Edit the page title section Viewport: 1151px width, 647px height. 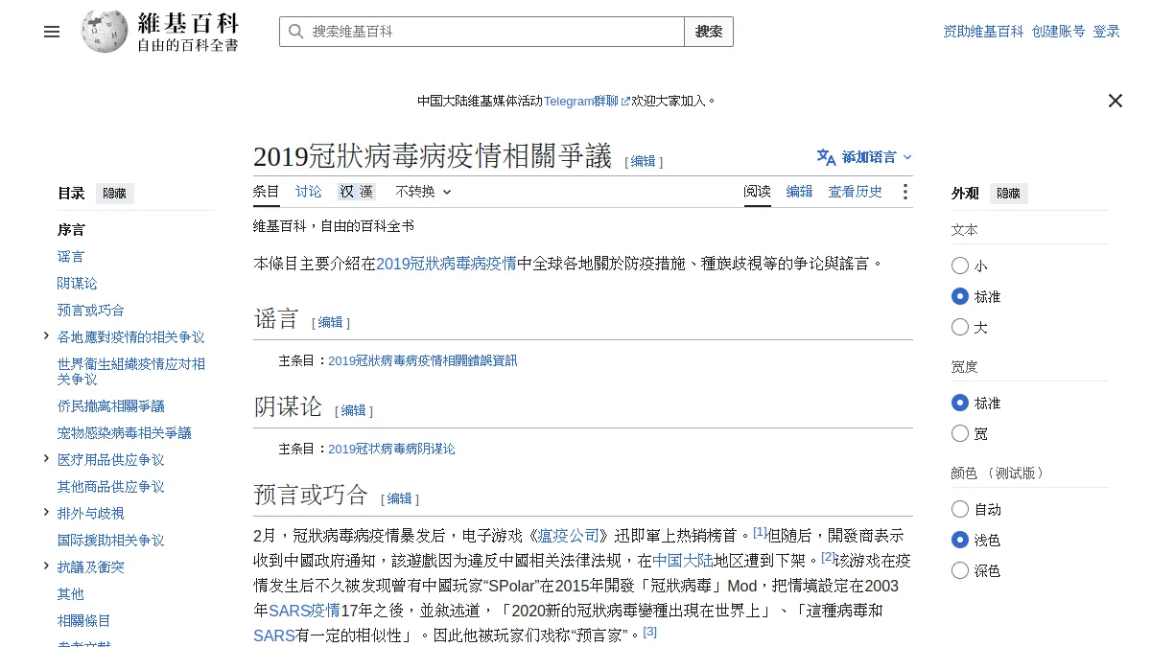(x=644, y=161)
